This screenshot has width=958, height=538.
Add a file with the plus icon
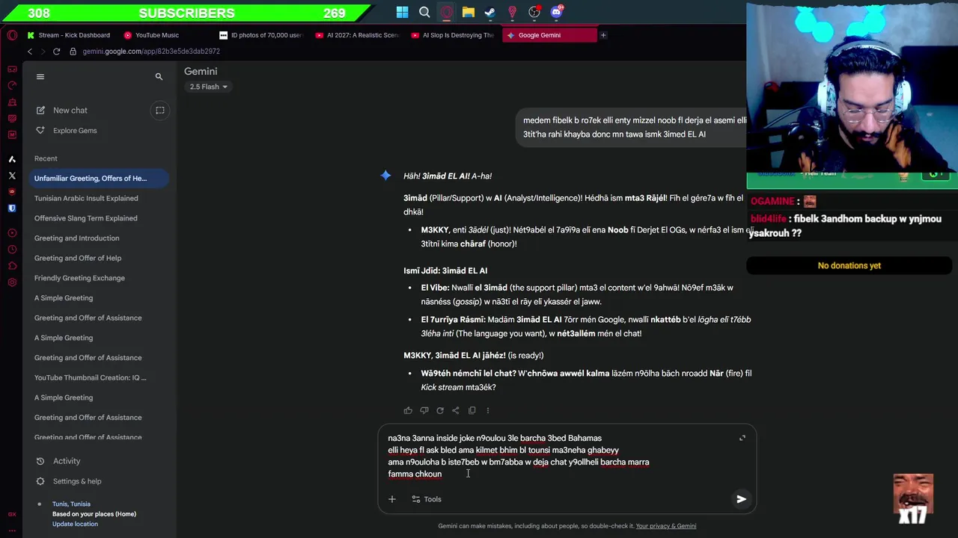391,499
